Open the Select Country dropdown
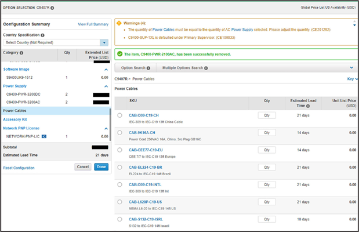This screenshot has width=359, height=232. 104,42
